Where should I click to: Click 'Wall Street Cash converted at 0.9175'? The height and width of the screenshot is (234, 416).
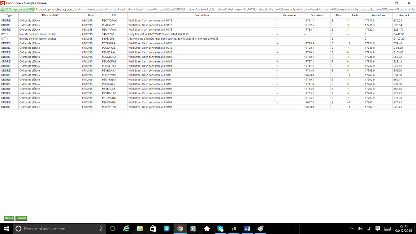pos(150,21)
